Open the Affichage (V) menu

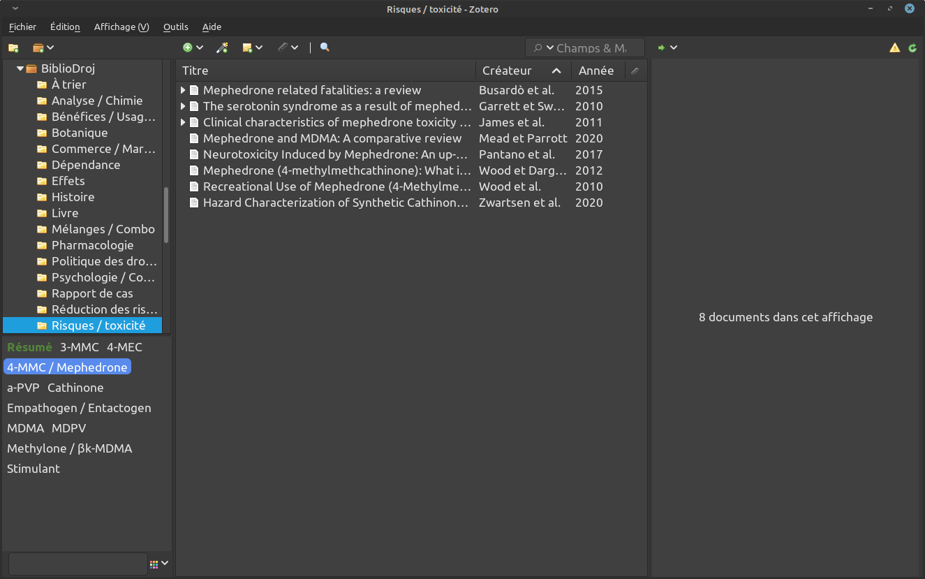[x=121, y=27]
